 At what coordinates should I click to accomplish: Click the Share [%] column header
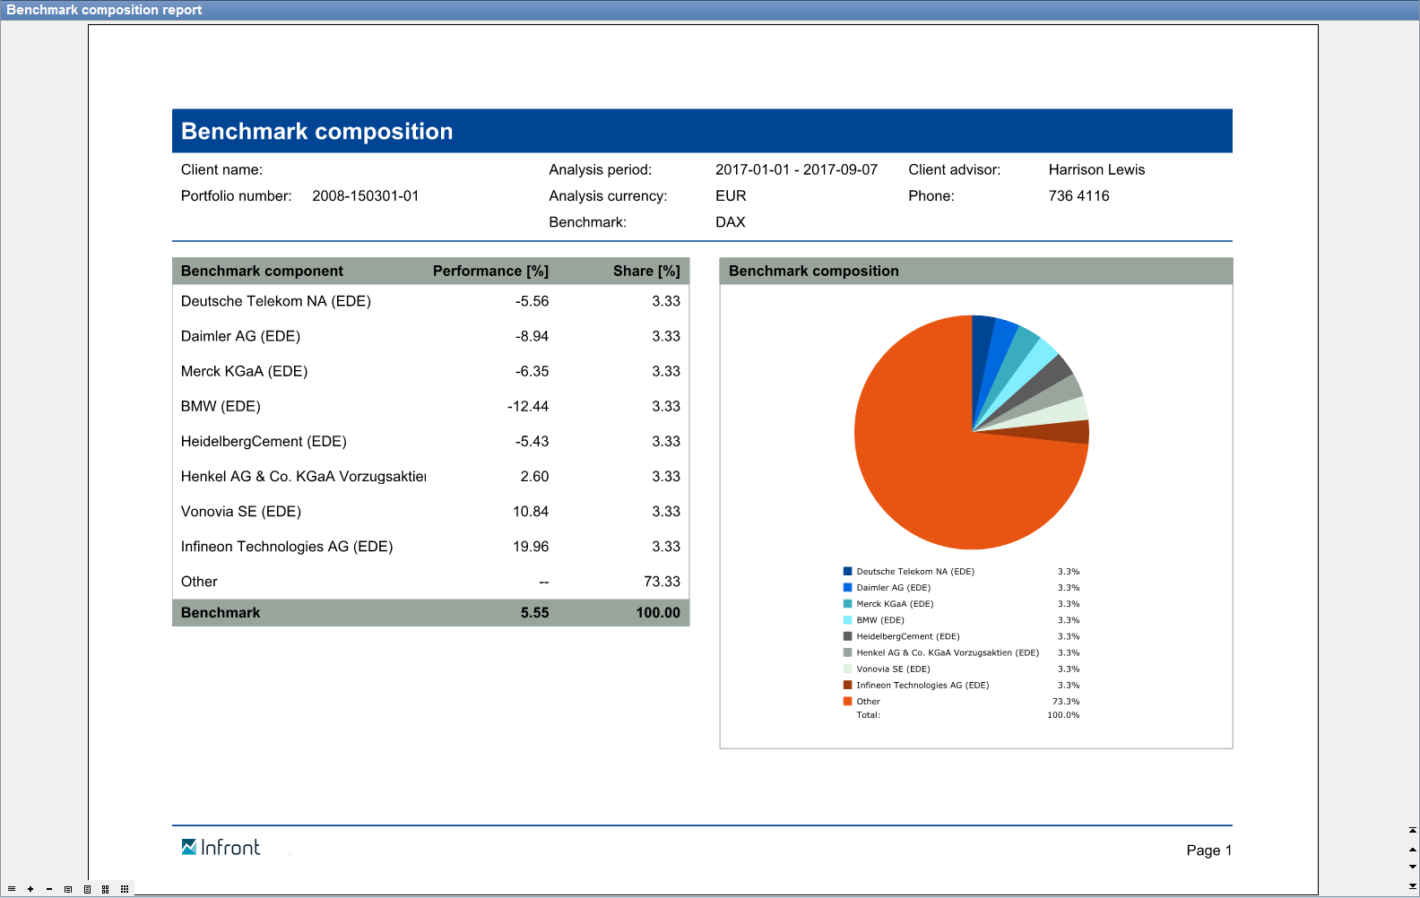click(x=646, y=271)
